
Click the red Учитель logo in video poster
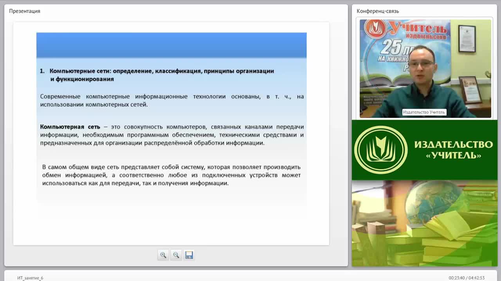tap(375, 28)
